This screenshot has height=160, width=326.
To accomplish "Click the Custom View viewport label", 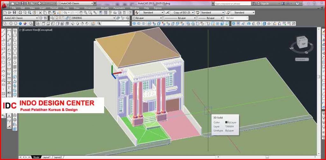I will click(31, 30).
